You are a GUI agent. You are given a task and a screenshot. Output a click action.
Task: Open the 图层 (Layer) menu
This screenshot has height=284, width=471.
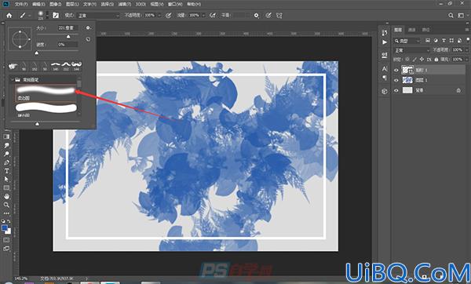(72, 4)
